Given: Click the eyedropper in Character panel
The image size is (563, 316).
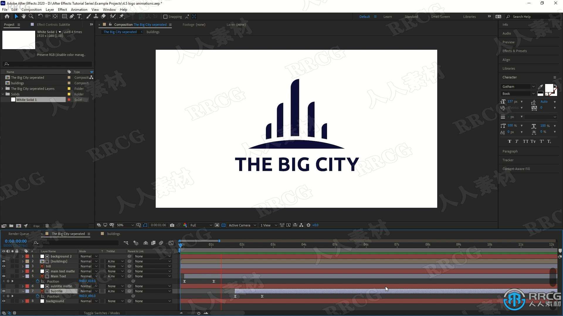Looking at the screenshot, I should [x=540, y=87].
